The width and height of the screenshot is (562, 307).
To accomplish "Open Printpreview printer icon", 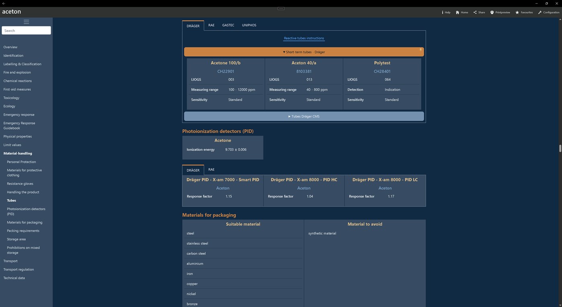I will coord(492,12).
